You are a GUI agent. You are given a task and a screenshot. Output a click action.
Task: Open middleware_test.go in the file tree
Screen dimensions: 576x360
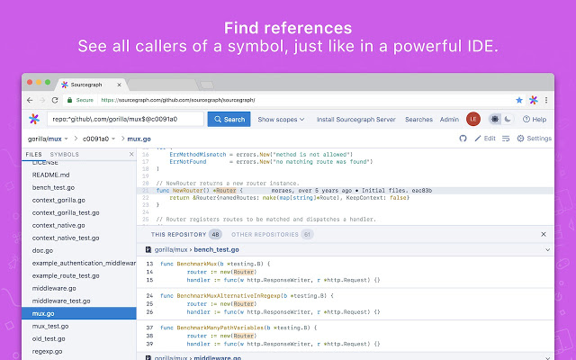[61, 301]
